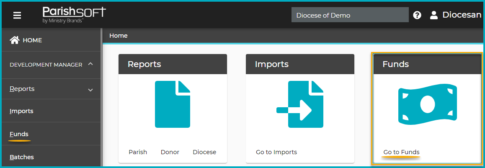Click the Go to Imports link
The width and height of the screenshot is (485, 168).
[x=276, y=152]
